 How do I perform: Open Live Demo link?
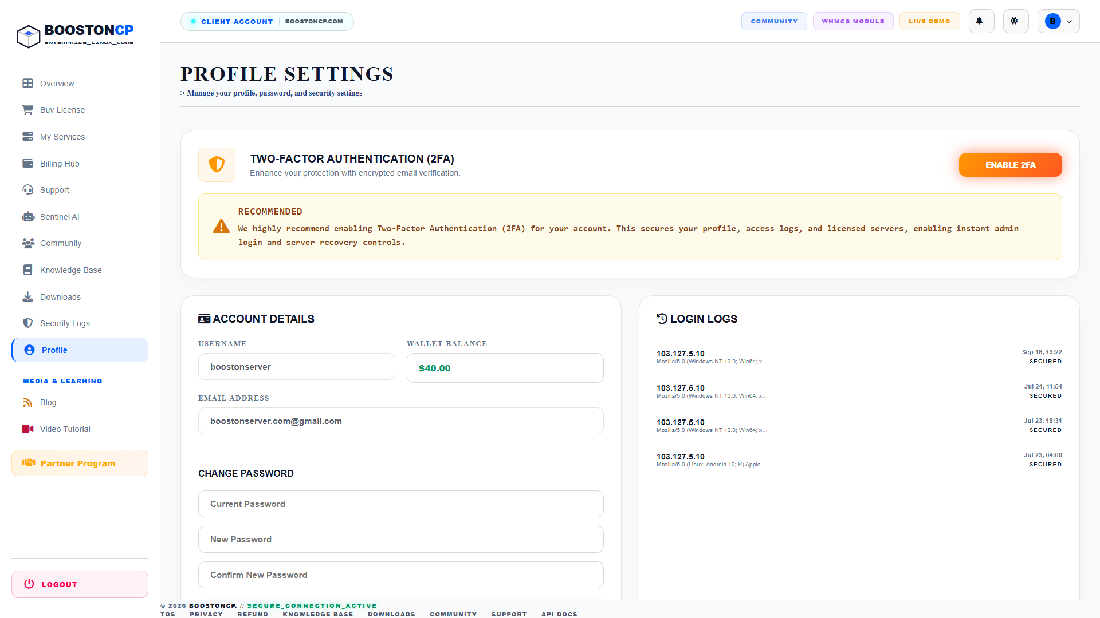tap(929, 21)
